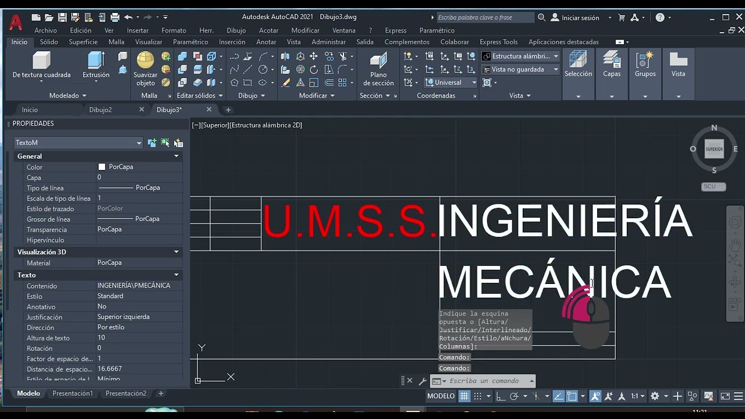Toggle snap mode dots in status bar
Viewport: 745px width, 419px height.
tap(477, 396)
